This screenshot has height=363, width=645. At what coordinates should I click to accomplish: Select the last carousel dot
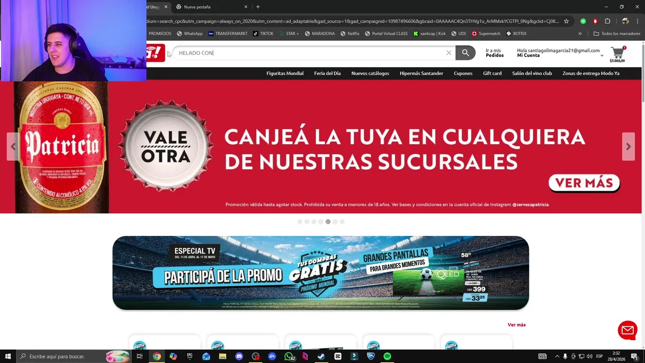(342, 222)
